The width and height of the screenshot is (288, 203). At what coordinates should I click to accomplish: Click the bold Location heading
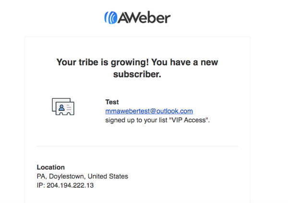click(51, 167)
